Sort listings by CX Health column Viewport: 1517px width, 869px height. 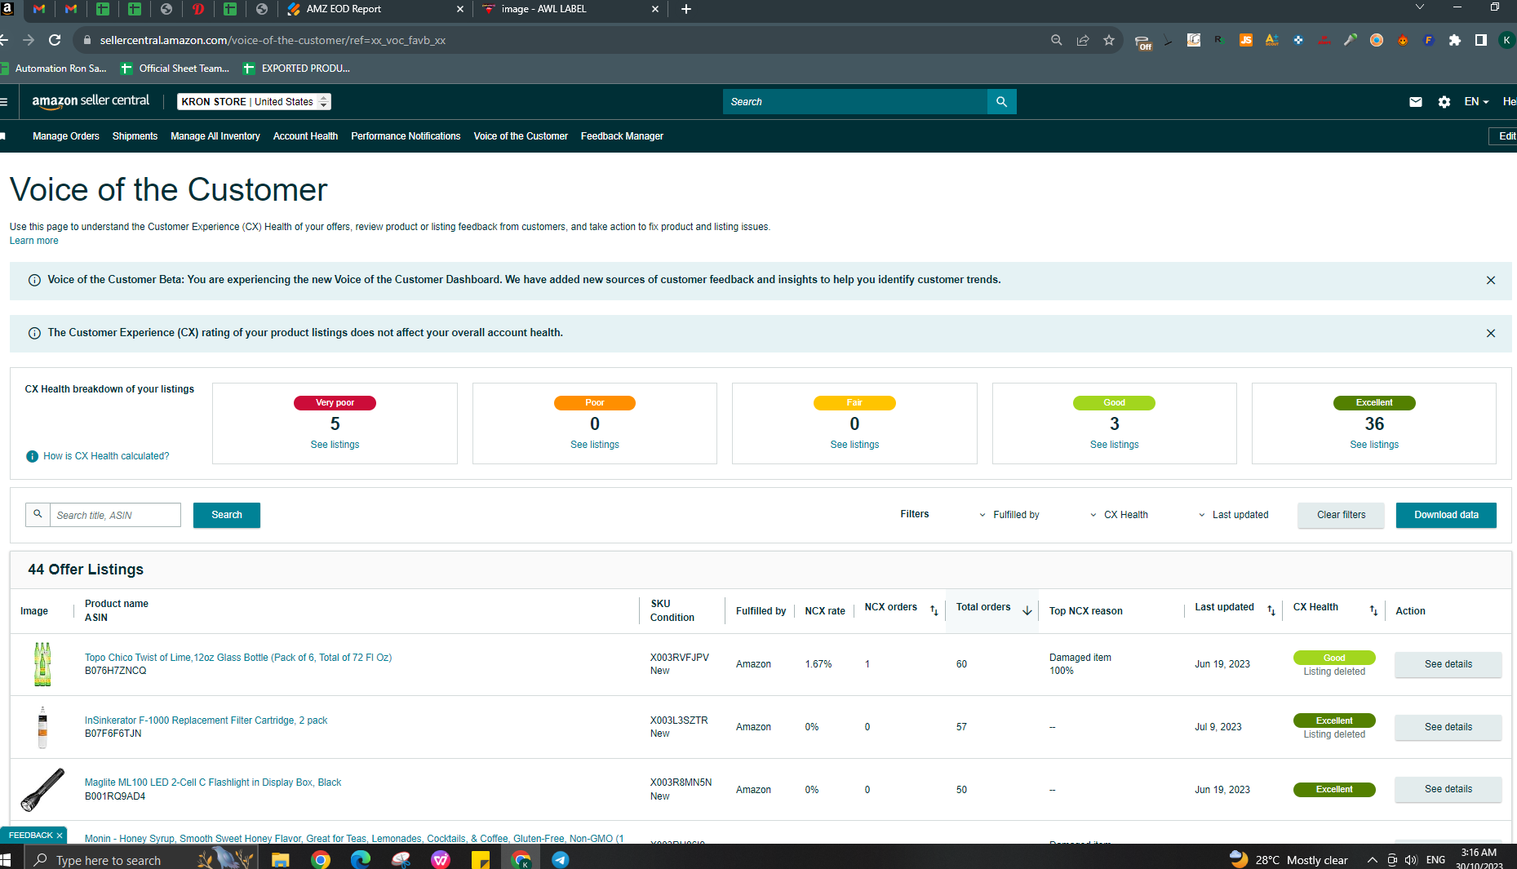(1373, 611)
